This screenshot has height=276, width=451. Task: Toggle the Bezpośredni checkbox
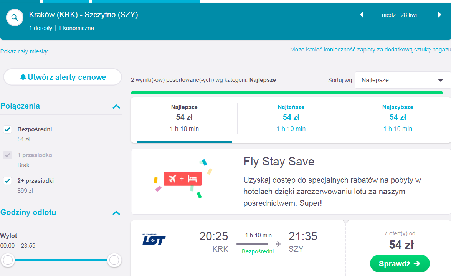point(7,129)
